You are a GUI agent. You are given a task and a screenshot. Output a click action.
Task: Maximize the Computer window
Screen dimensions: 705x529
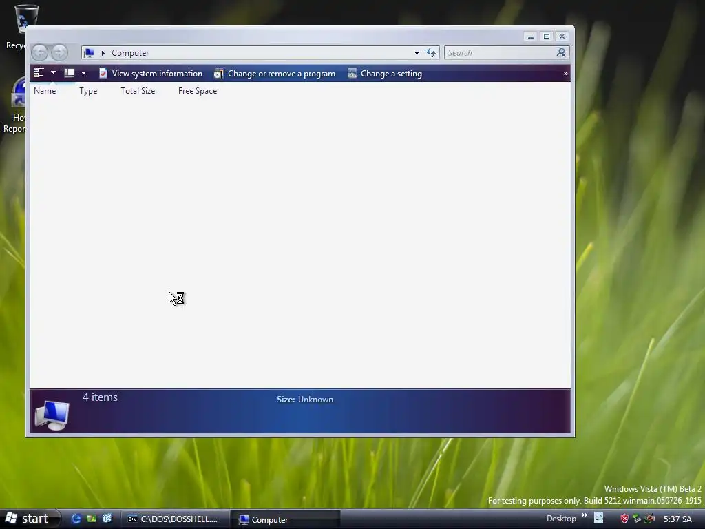tap(546, 37)
